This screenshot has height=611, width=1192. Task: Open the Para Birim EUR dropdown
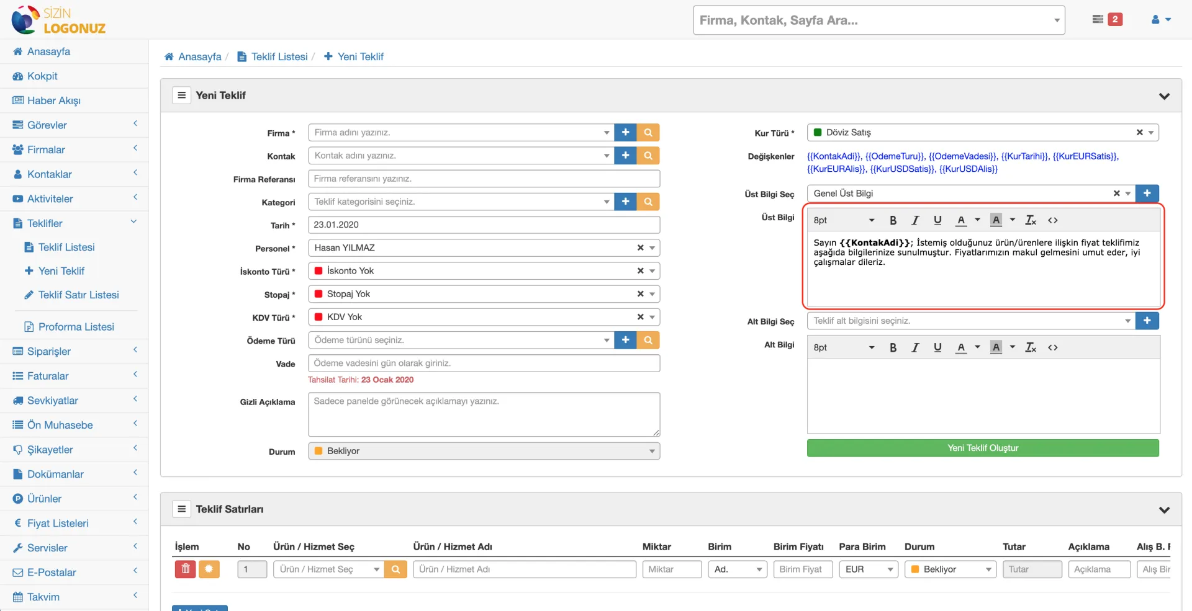pyautogui.click(x=868, y=569)
